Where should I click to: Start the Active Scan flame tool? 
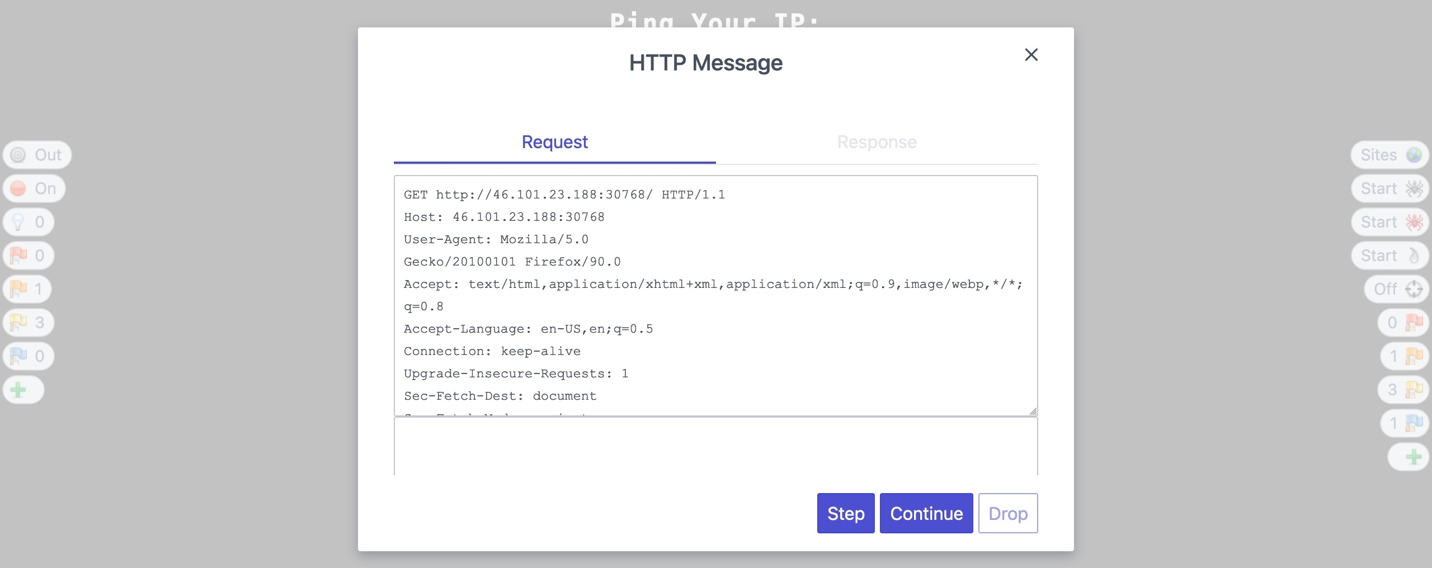[1389, 255]
